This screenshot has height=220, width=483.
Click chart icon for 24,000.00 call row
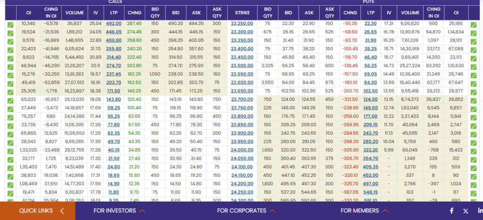click(10, 151)
